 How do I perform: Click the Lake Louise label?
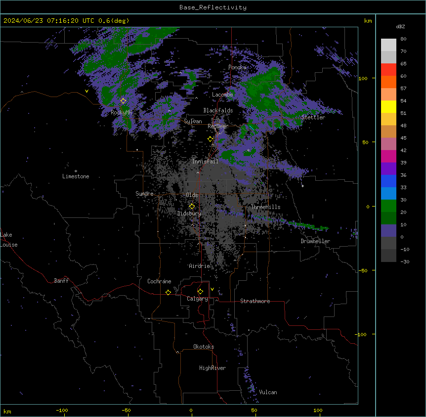(x=9, y=240)
